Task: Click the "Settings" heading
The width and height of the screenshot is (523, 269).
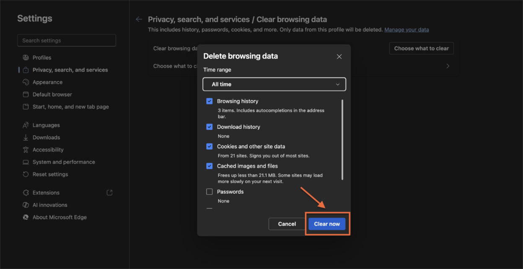Action: [x=35, y=18]
